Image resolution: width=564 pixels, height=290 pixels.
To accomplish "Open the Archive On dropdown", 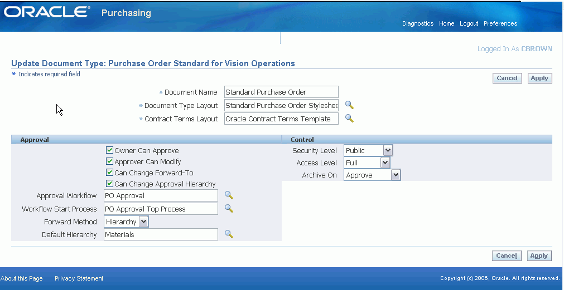I will pyautogui.click(x=372, y=175).
